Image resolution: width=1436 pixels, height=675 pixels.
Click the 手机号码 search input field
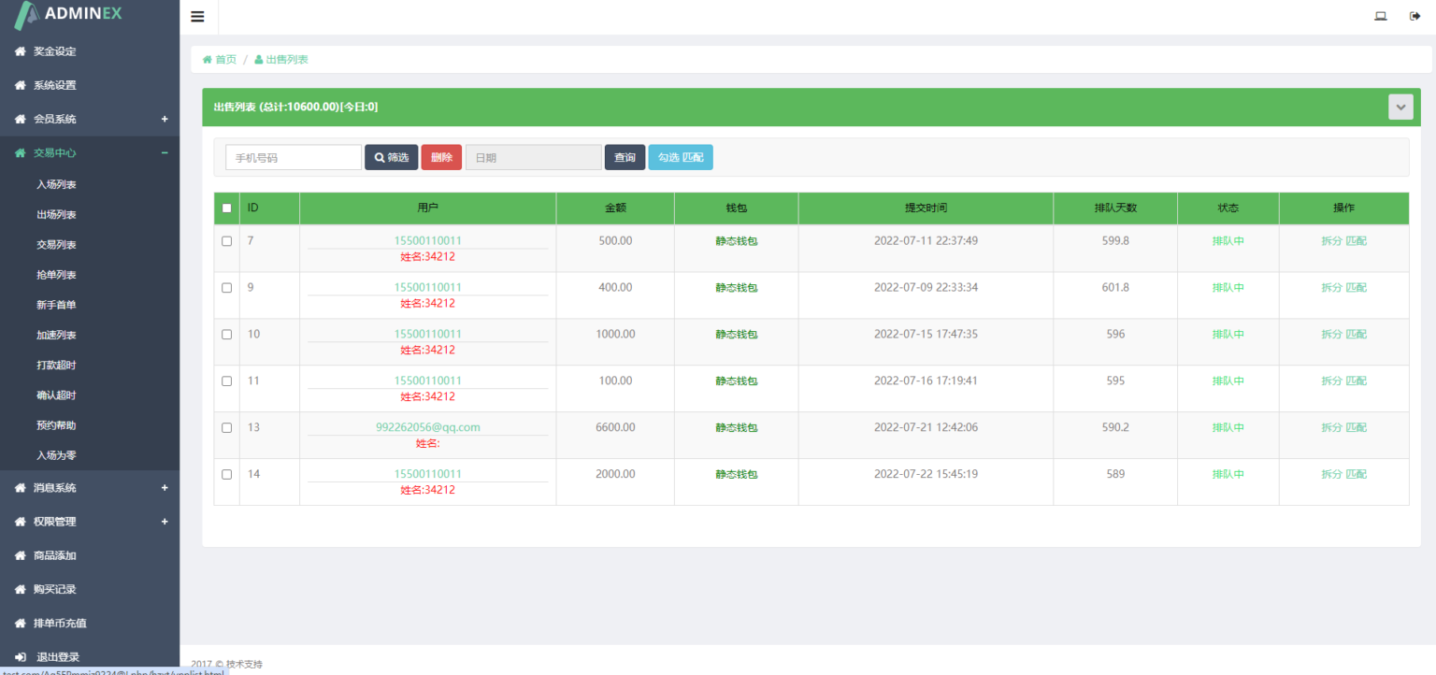tap(293, 157)
